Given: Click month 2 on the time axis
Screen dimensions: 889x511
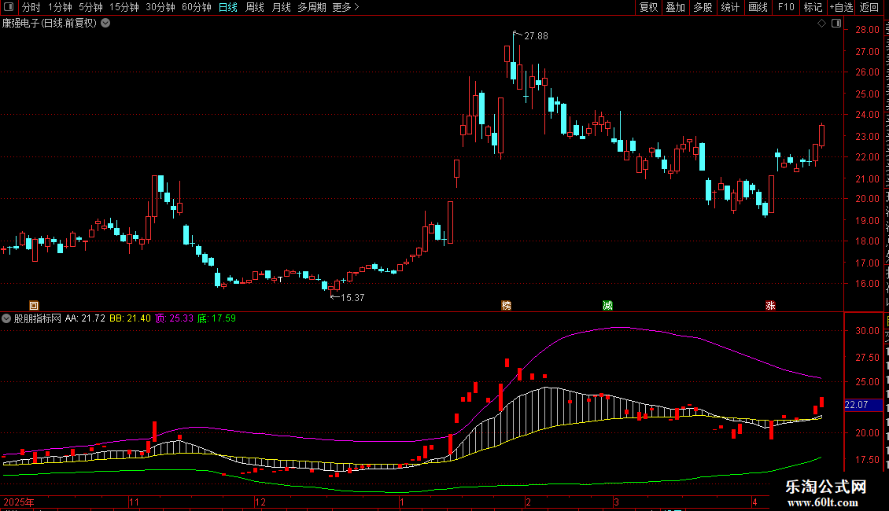Looking at the screenshot, I should pyautogui.click(x=528, y=502).
